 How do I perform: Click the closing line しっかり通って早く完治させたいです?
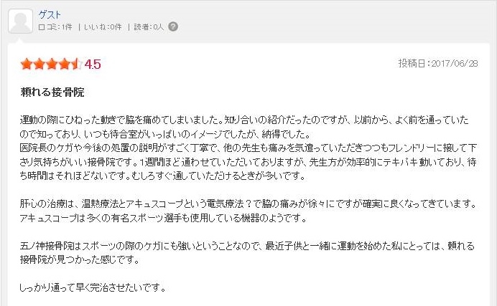[x=93, y=287]
